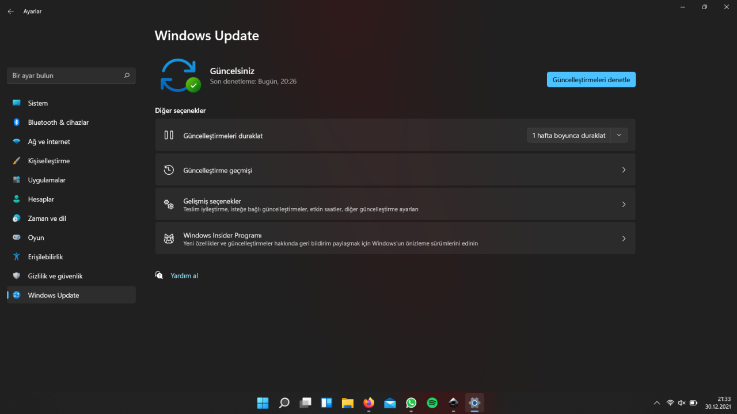737x414 pixels.
Task: Open Inkscape from the taskbar
Action: [453, 402]
